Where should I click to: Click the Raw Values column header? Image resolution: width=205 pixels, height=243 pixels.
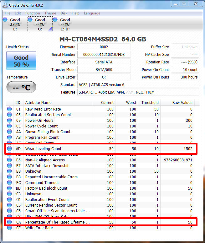click(177, 102)
